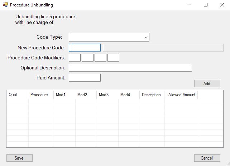
Task: Click the Mod1 column header
Action: pyautogui.click(x=64, y=95)
